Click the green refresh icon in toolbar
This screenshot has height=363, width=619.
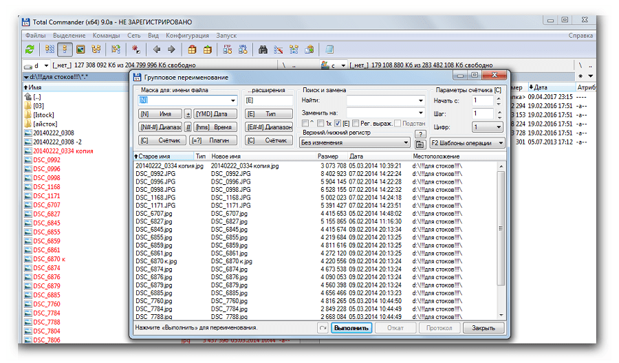point(30,49)
